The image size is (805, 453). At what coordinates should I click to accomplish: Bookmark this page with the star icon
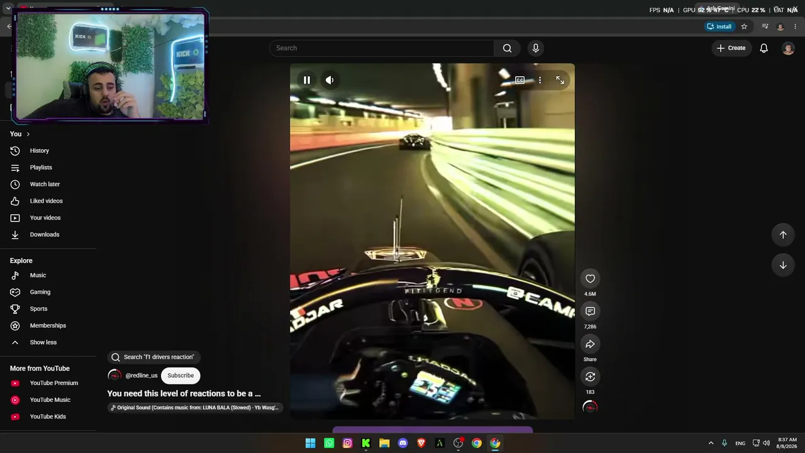[744, 26]
